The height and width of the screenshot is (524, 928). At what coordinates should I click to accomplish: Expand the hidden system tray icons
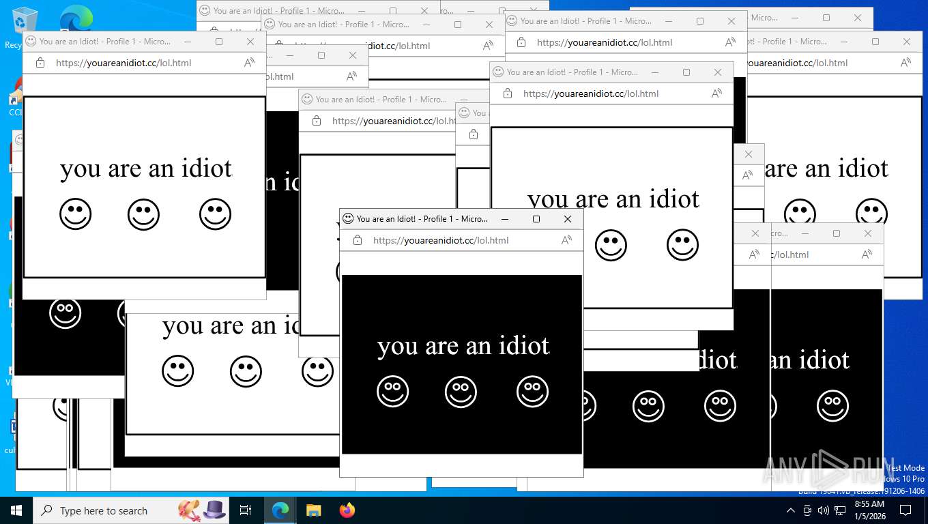point(791,510)
